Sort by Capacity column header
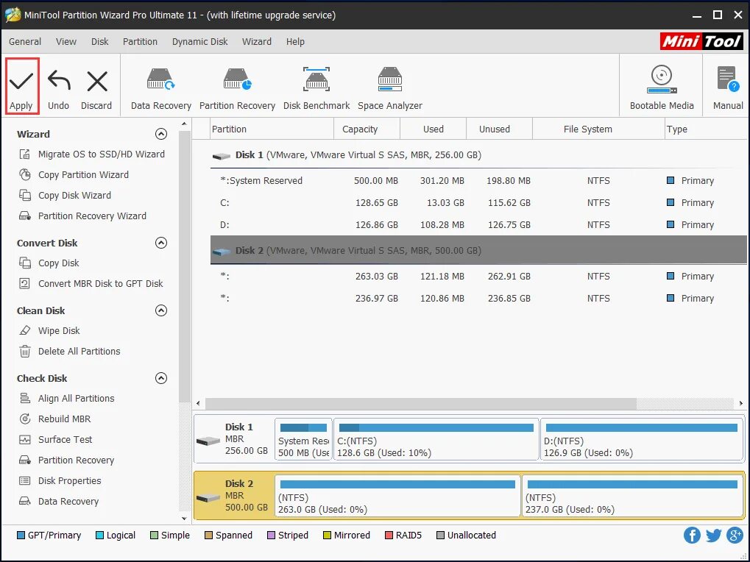The image size is (750, 562). (x=367, y=129)
